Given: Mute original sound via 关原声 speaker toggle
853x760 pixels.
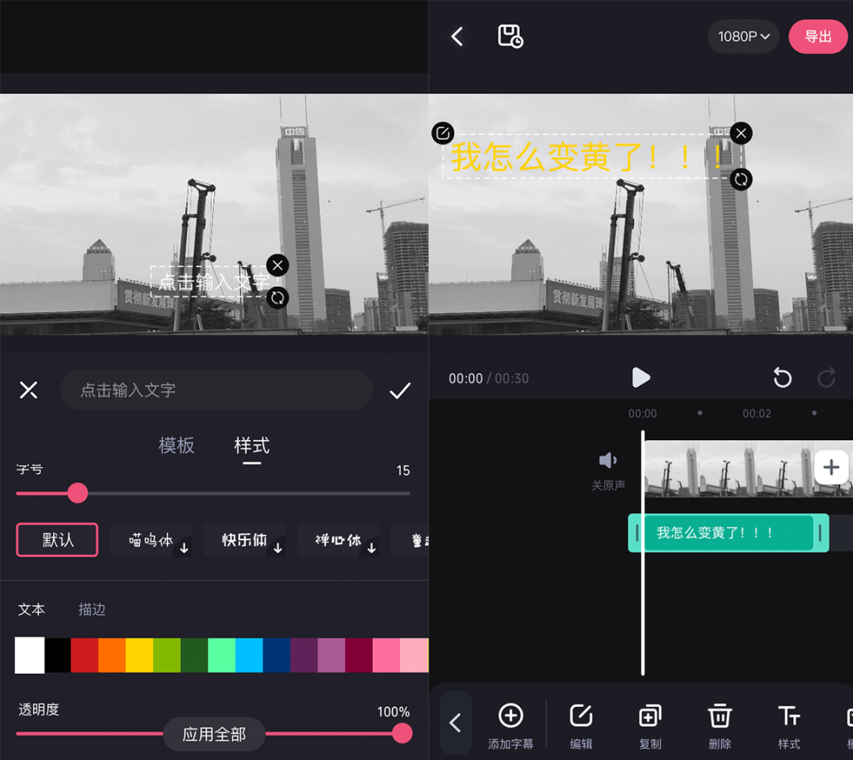Looking at the screenshot, I should 607,460.
